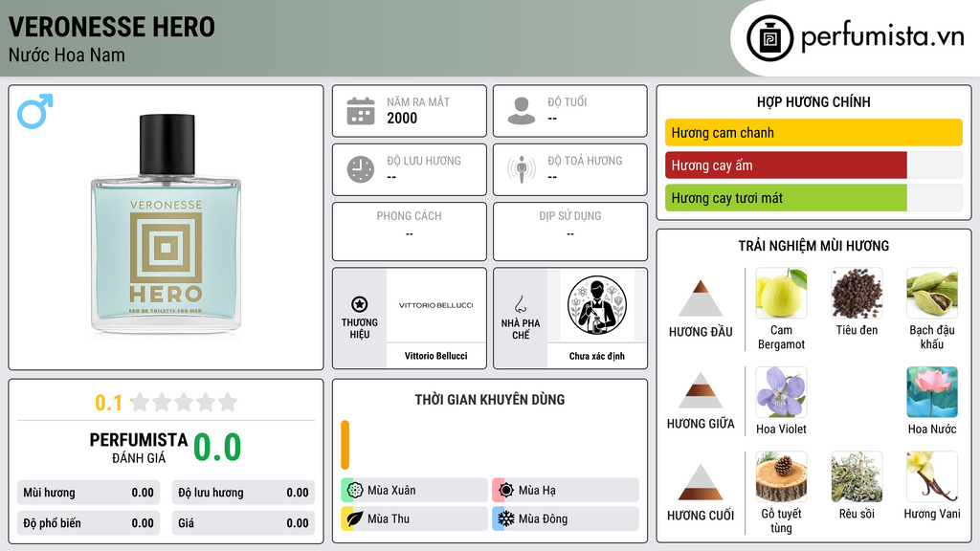Click the snowflake Mùa Đông icon
This screenshot has width=980, height=551.
coord(505,518)
